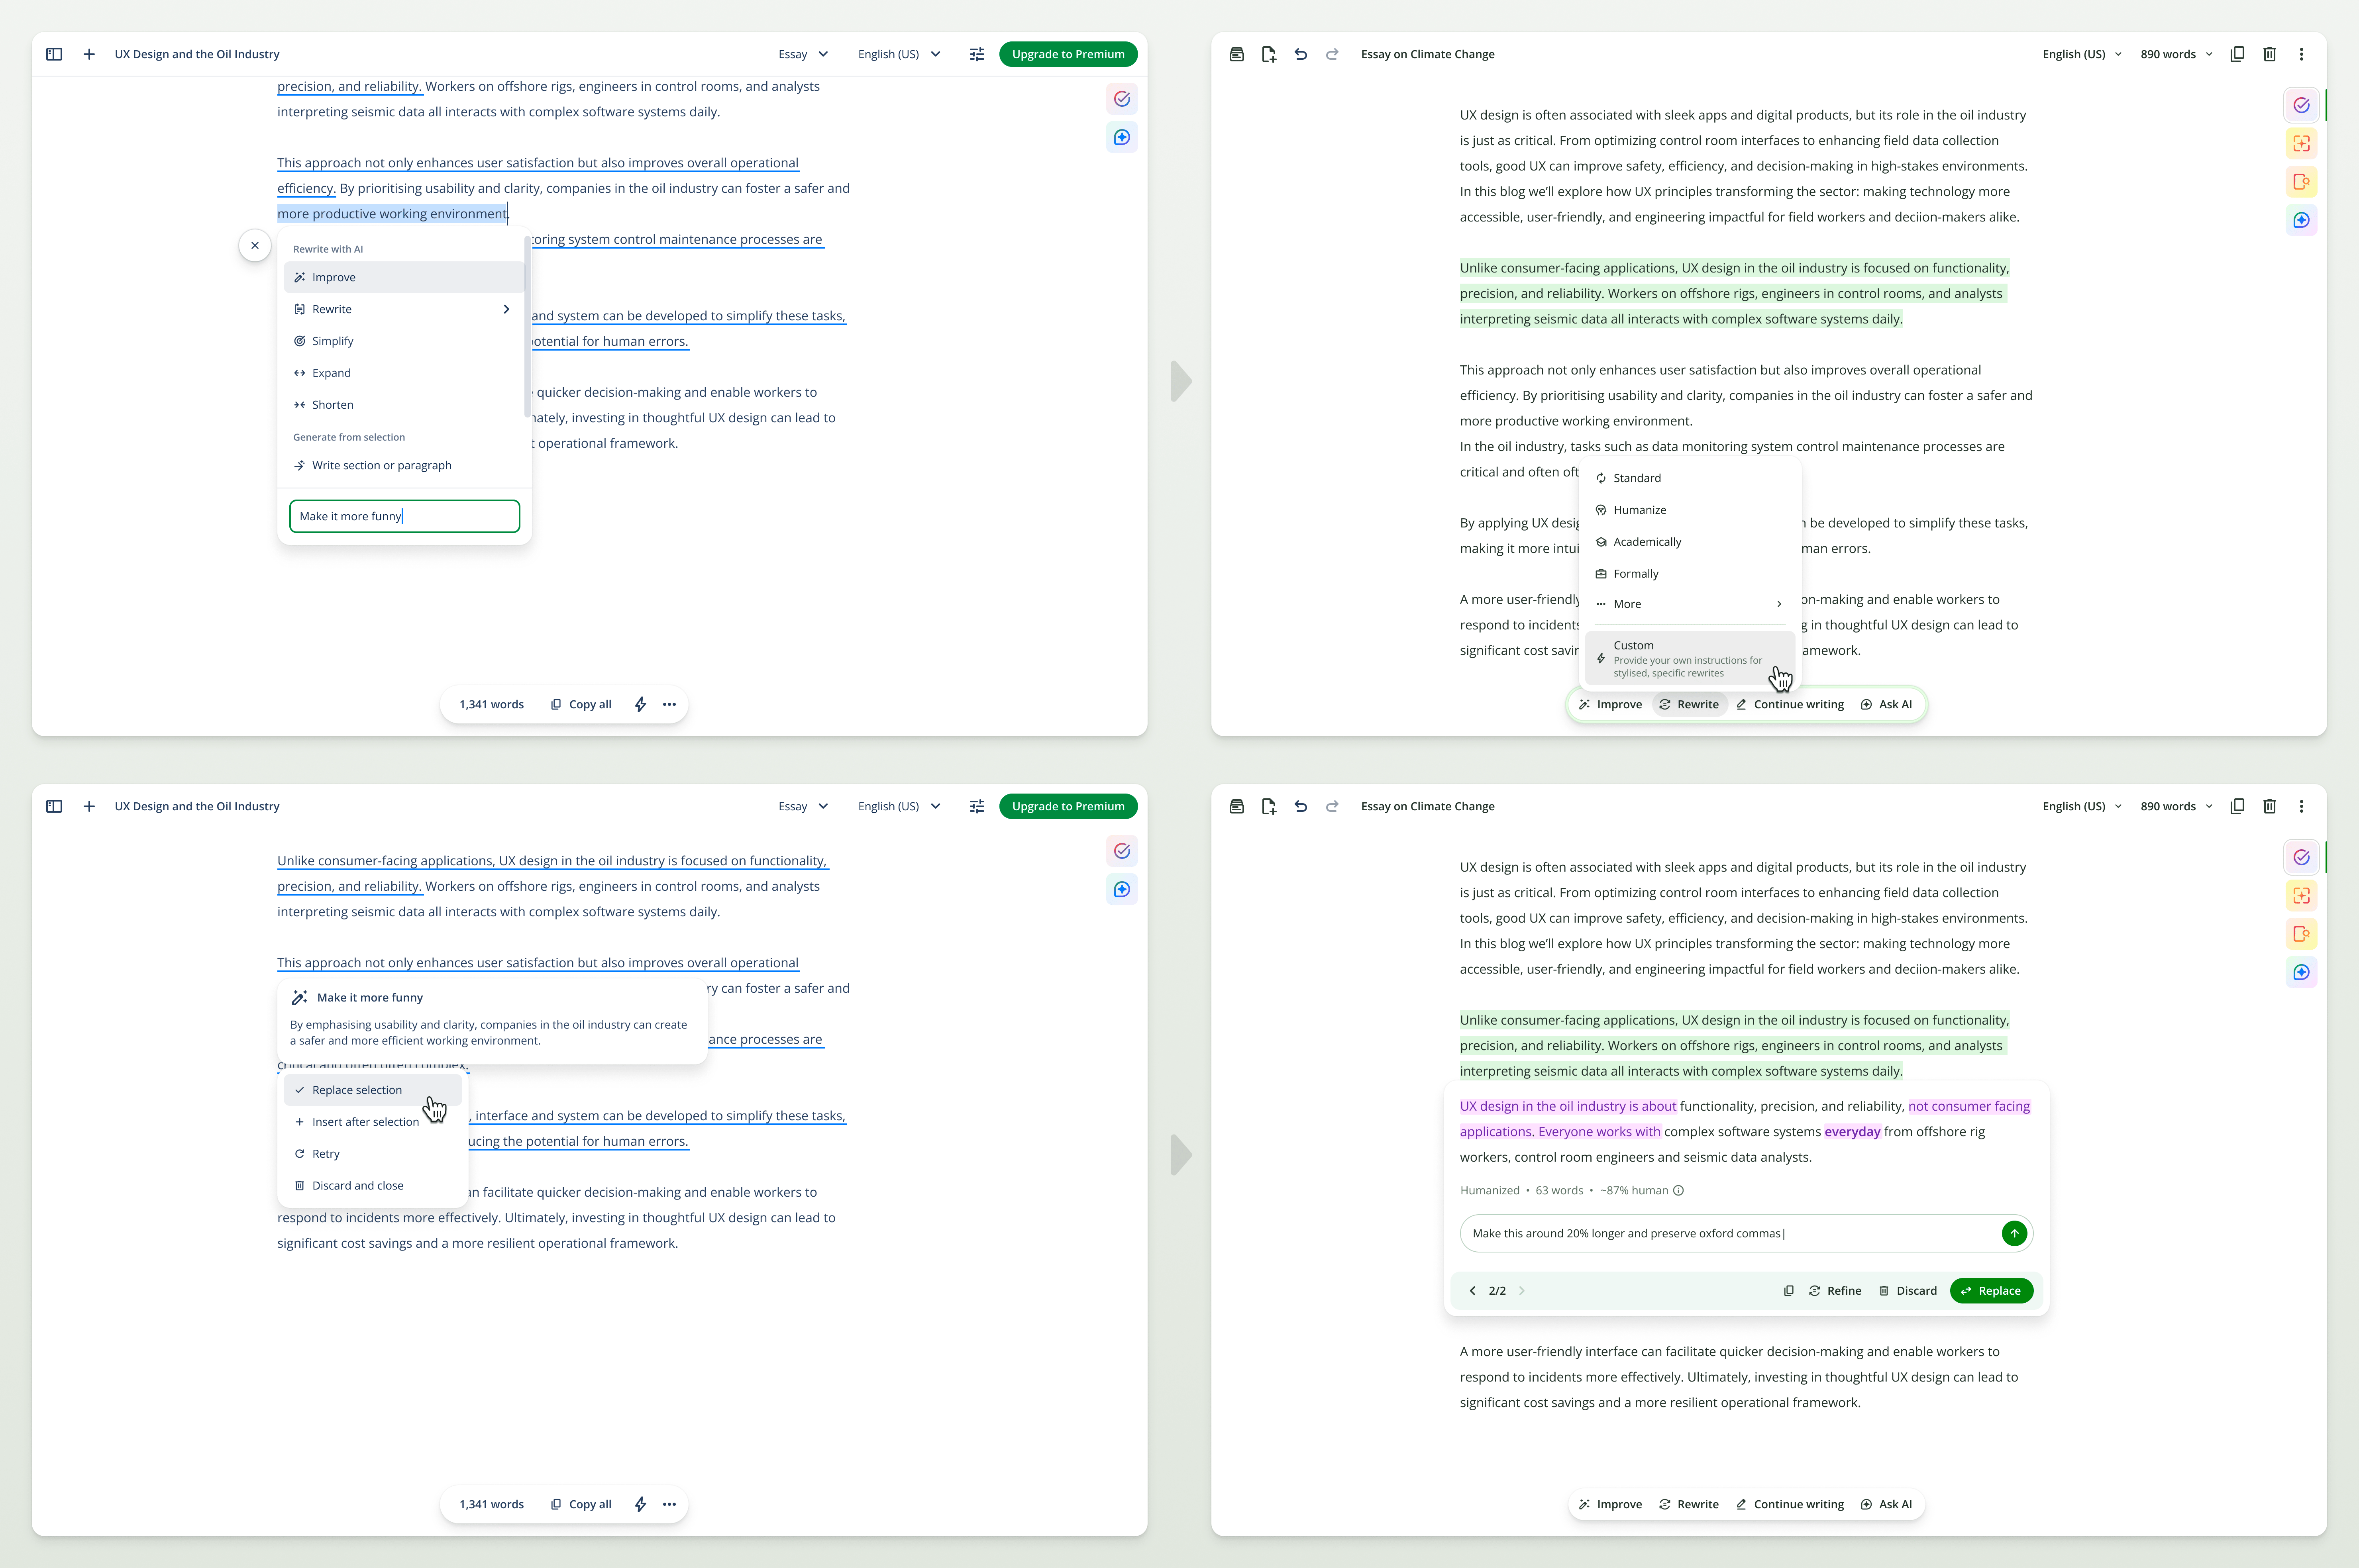
Task: Select the Standard rewrite style
Action: [1690, 478]
